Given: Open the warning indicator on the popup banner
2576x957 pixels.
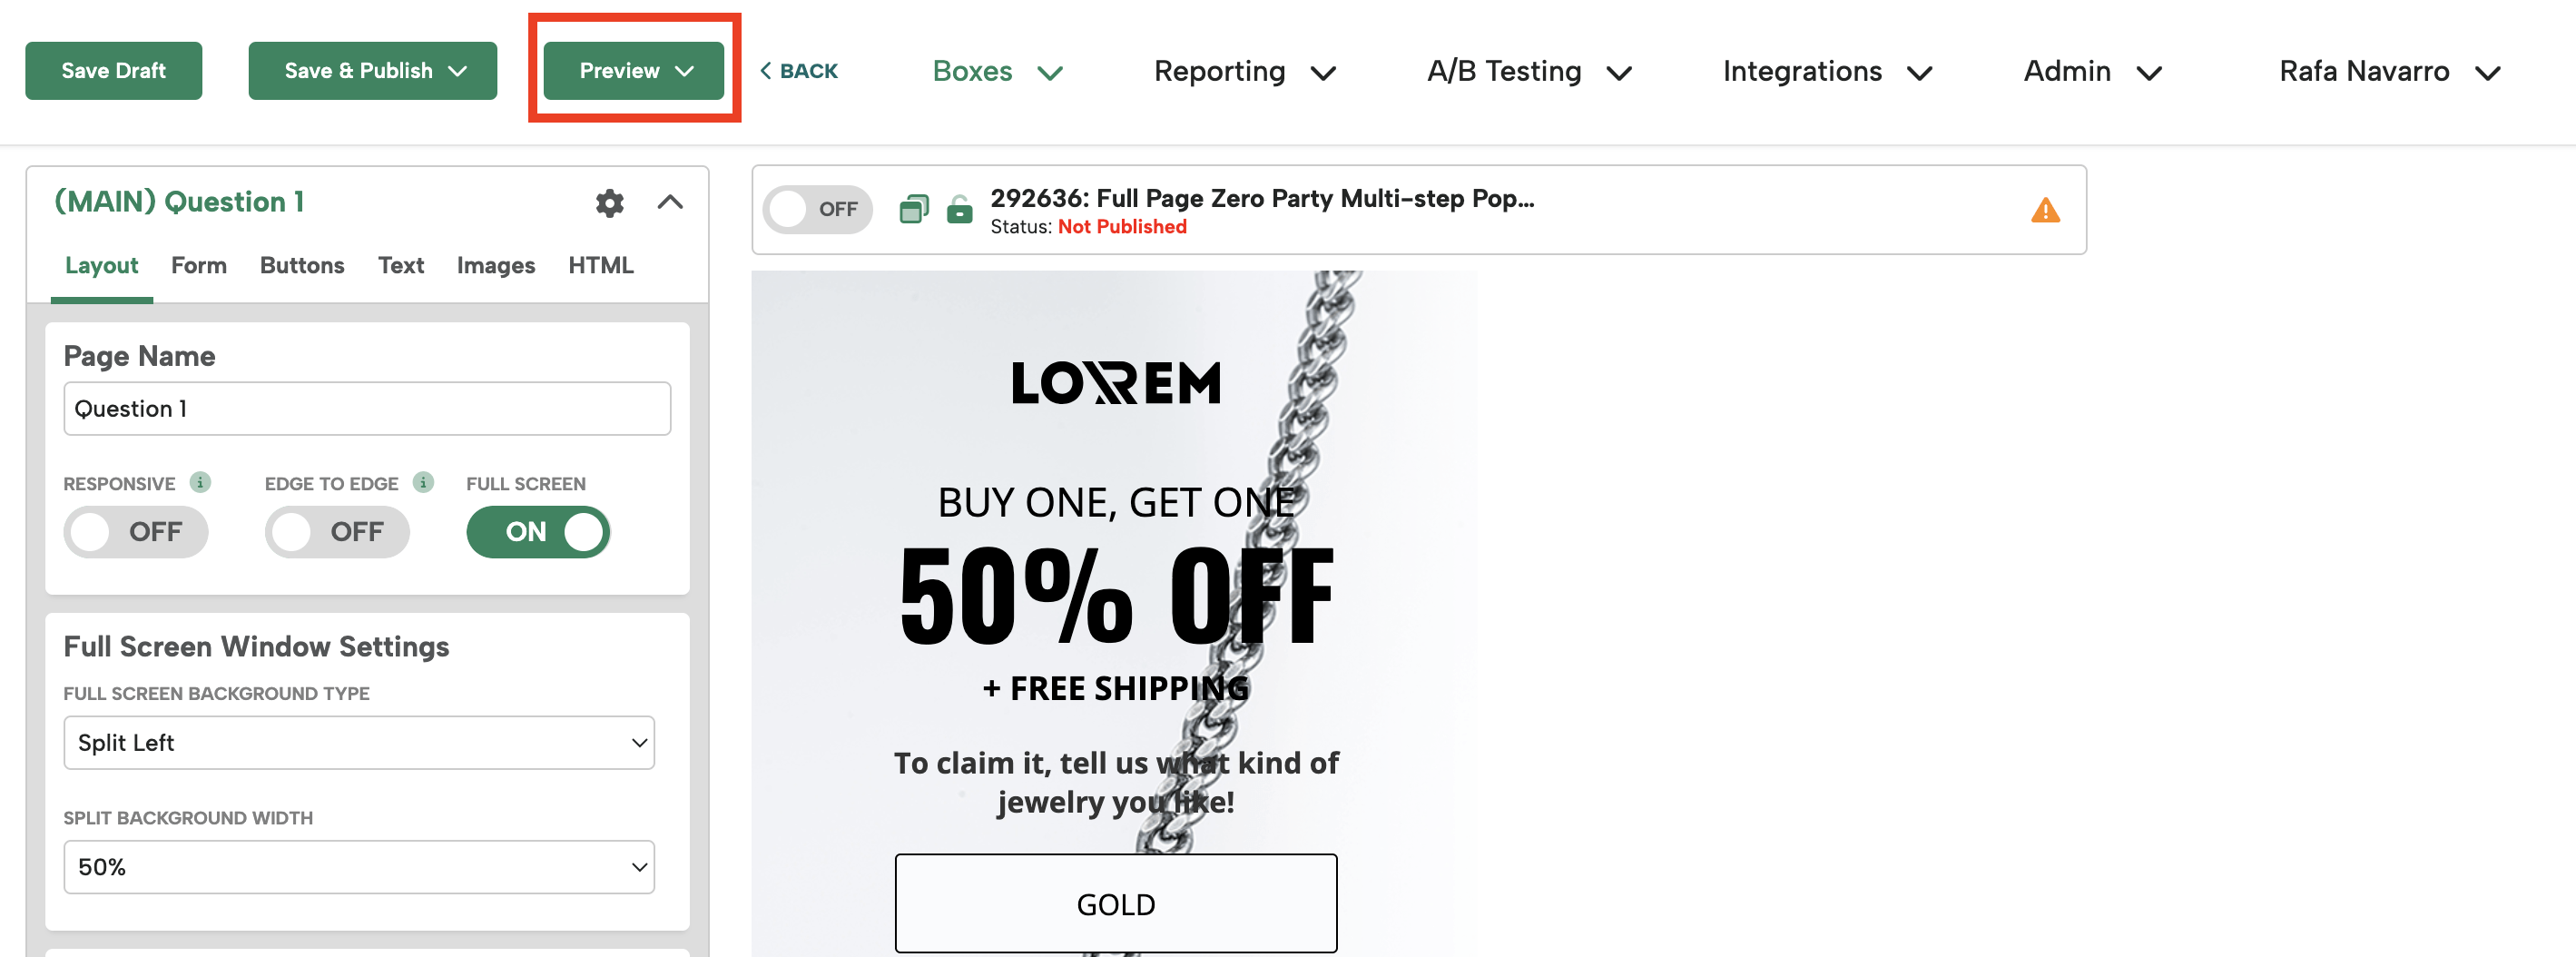Looking at the screenshot, I should (2045, 209).
